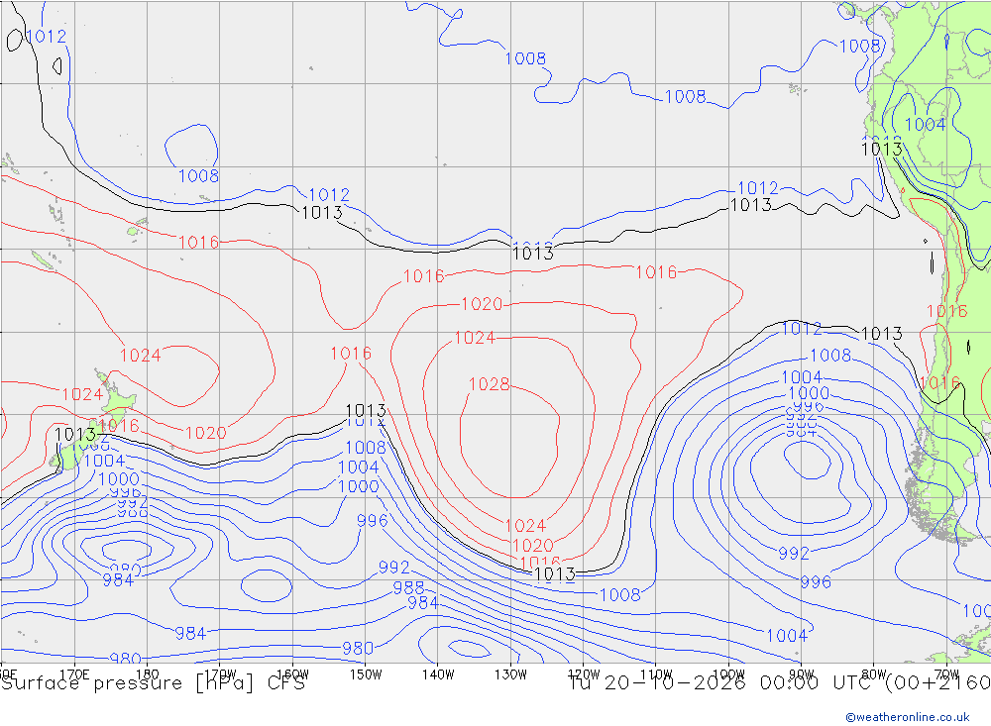This screenshot has height=726, width=991.
Task: Click the 180 longitude axis label
Action: tap(147, 674)
